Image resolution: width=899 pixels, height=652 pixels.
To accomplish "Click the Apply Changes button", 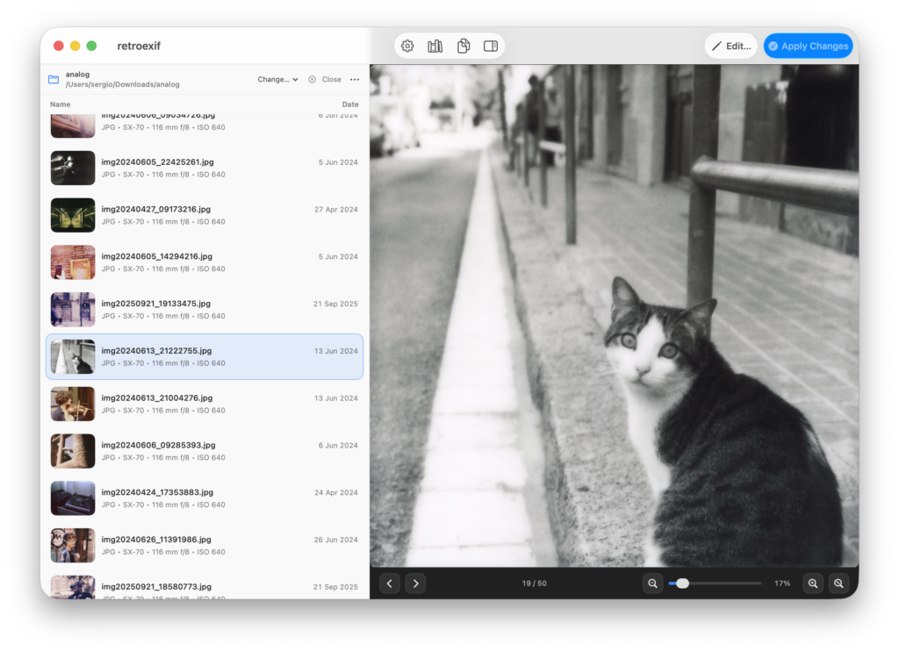I will [x=809, y=46].
